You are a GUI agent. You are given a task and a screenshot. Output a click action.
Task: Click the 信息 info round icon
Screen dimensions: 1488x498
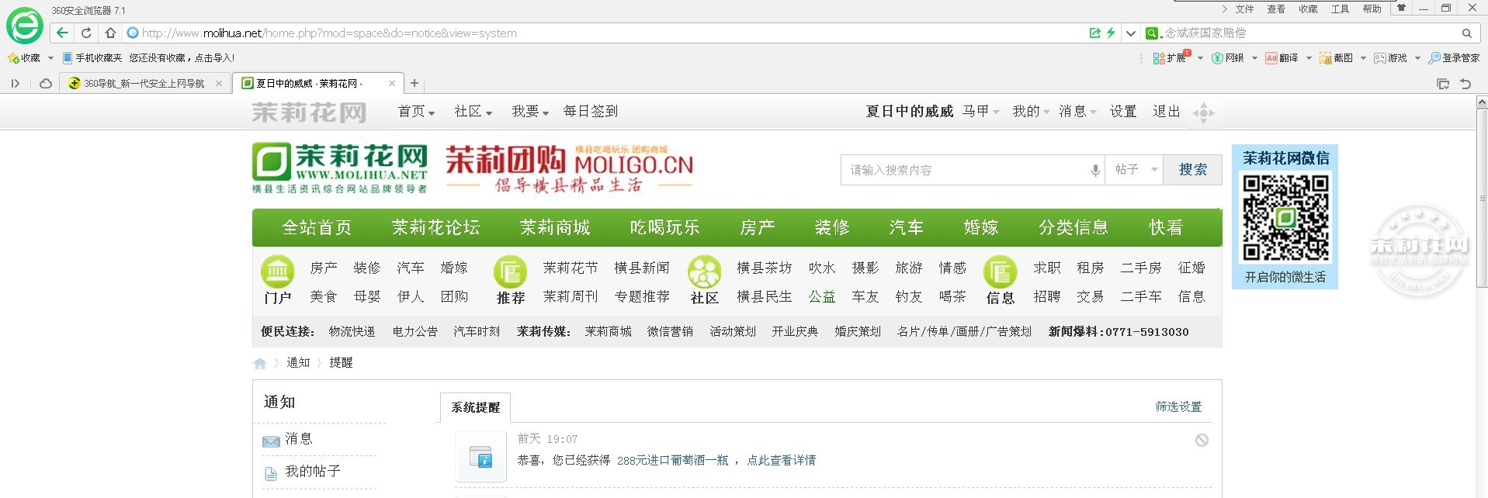tap(1000, 271)
